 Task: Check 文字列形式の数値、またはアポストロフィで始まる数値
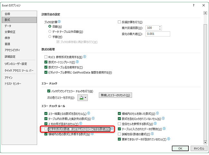point(46,129)
